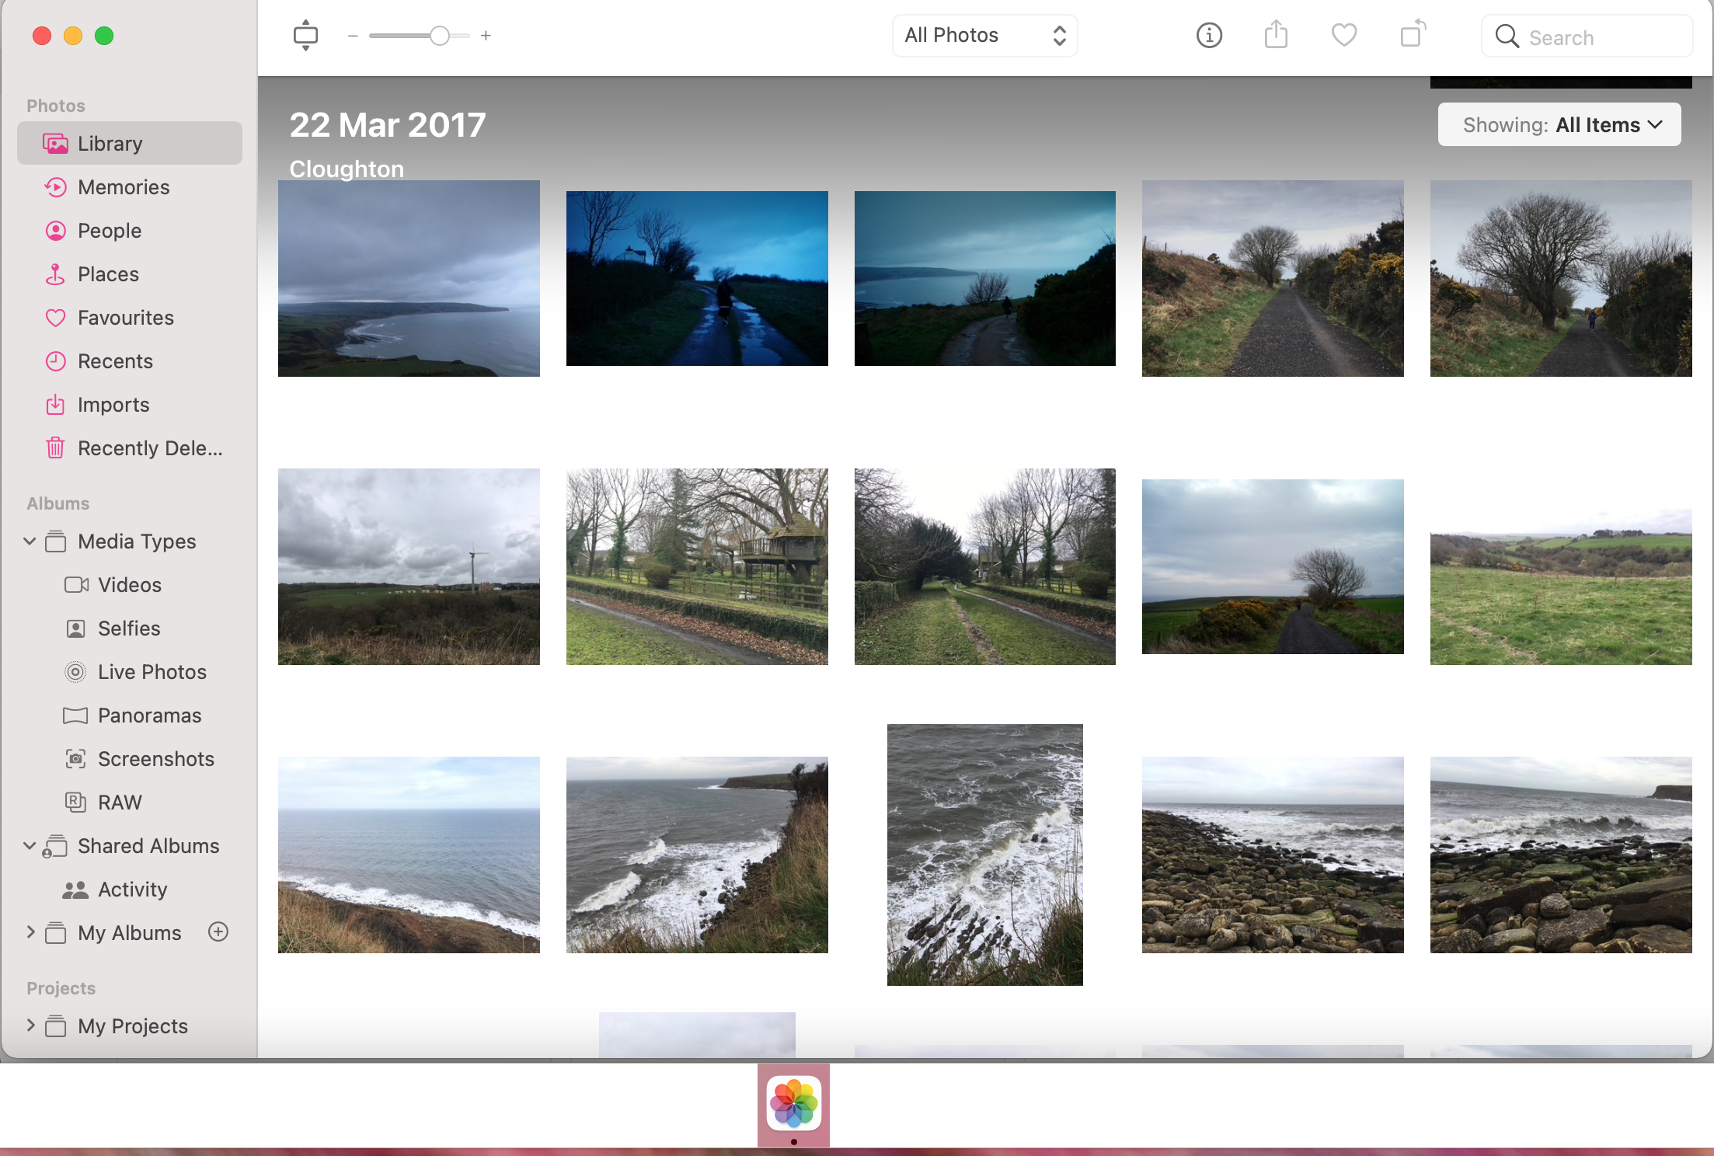1714x1156 pixels.
Task: Click the Live Photos sidebar icon
Action: [76, 671]
